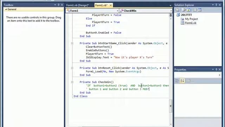Viewport: 225px width, 127px height.
Task: Open Solution Explorer window position dropdown arrow
Action: (213, 5)
